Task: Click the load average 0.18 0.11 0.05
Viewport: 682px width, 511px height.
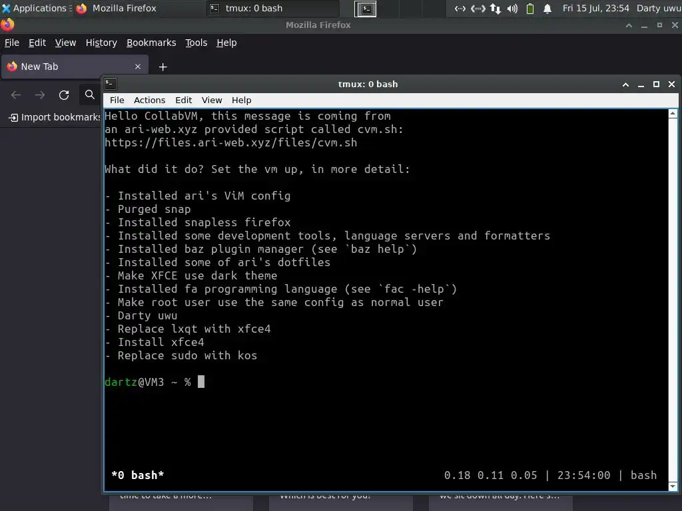Action: 490,475
